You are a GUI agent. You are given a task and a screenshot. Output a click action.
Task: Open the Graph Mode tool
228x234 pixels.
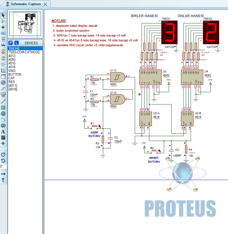3,70
